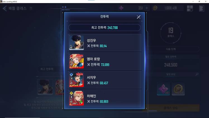The image size is (209, 118).
Task: Click the purple gem reward of 300
Action: coord(163,89)
